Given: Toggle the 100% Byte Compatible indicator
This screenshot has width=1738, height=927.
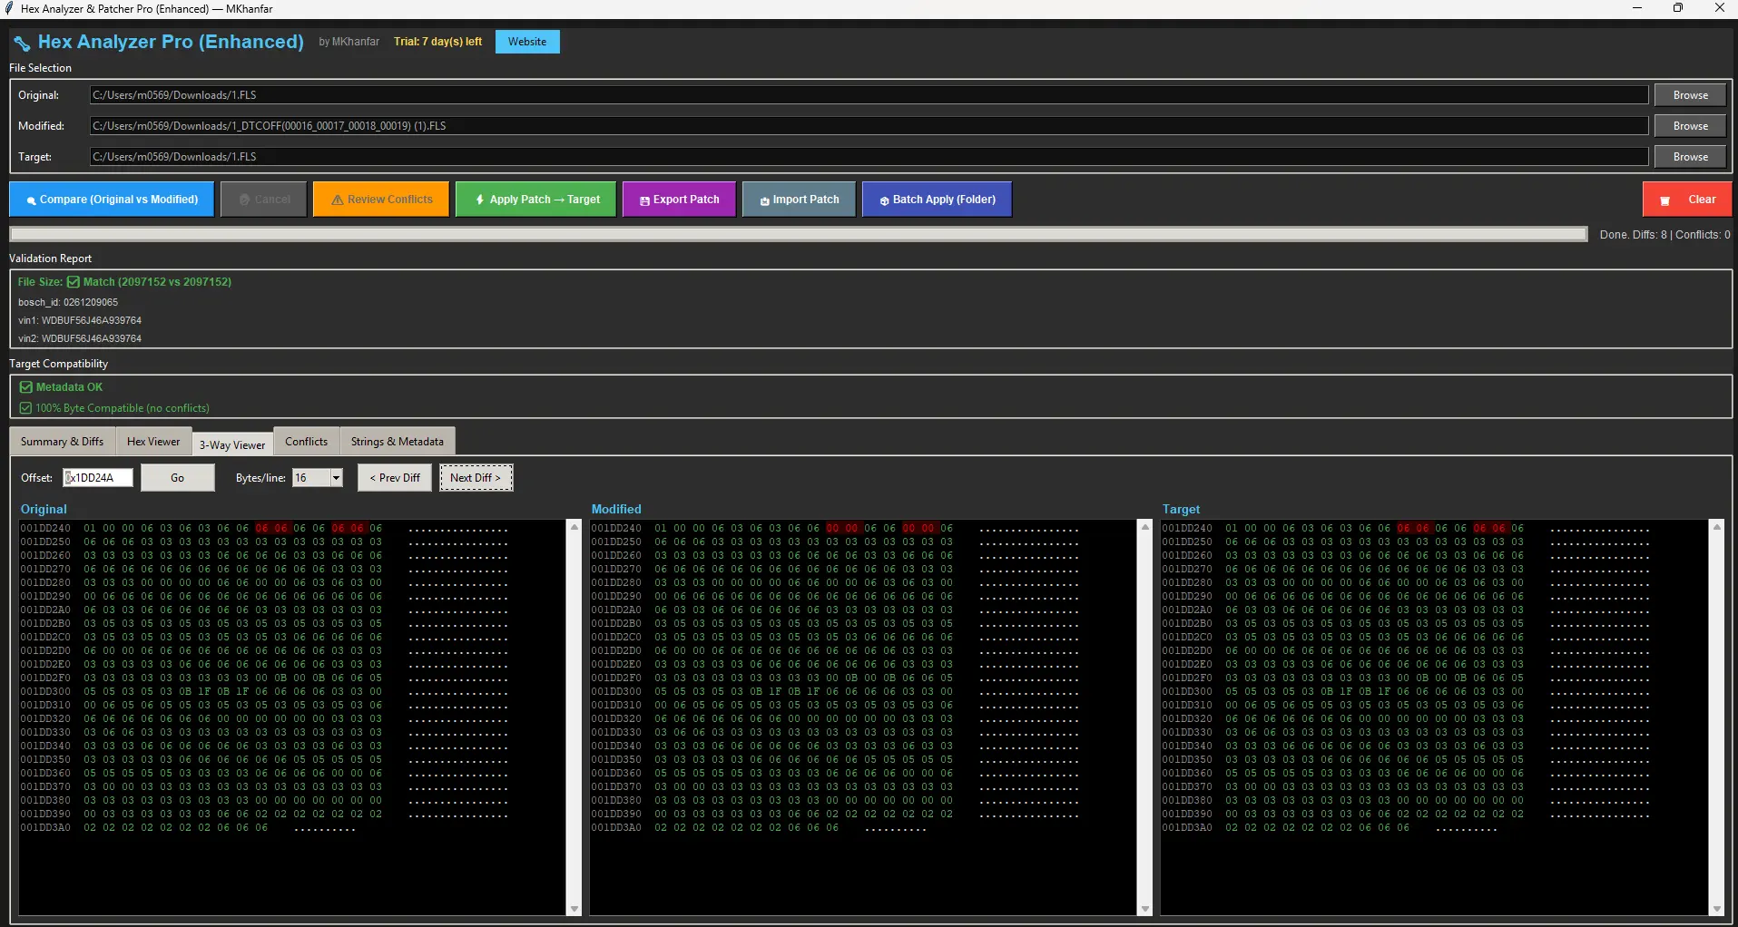Looking at the screenshot, I should (25, 408).
